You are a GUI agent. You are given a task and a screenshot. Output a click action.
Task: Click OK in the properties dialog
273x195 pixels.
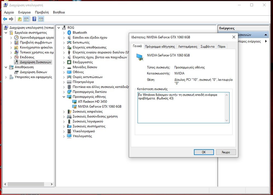click(x=204, y=152)
